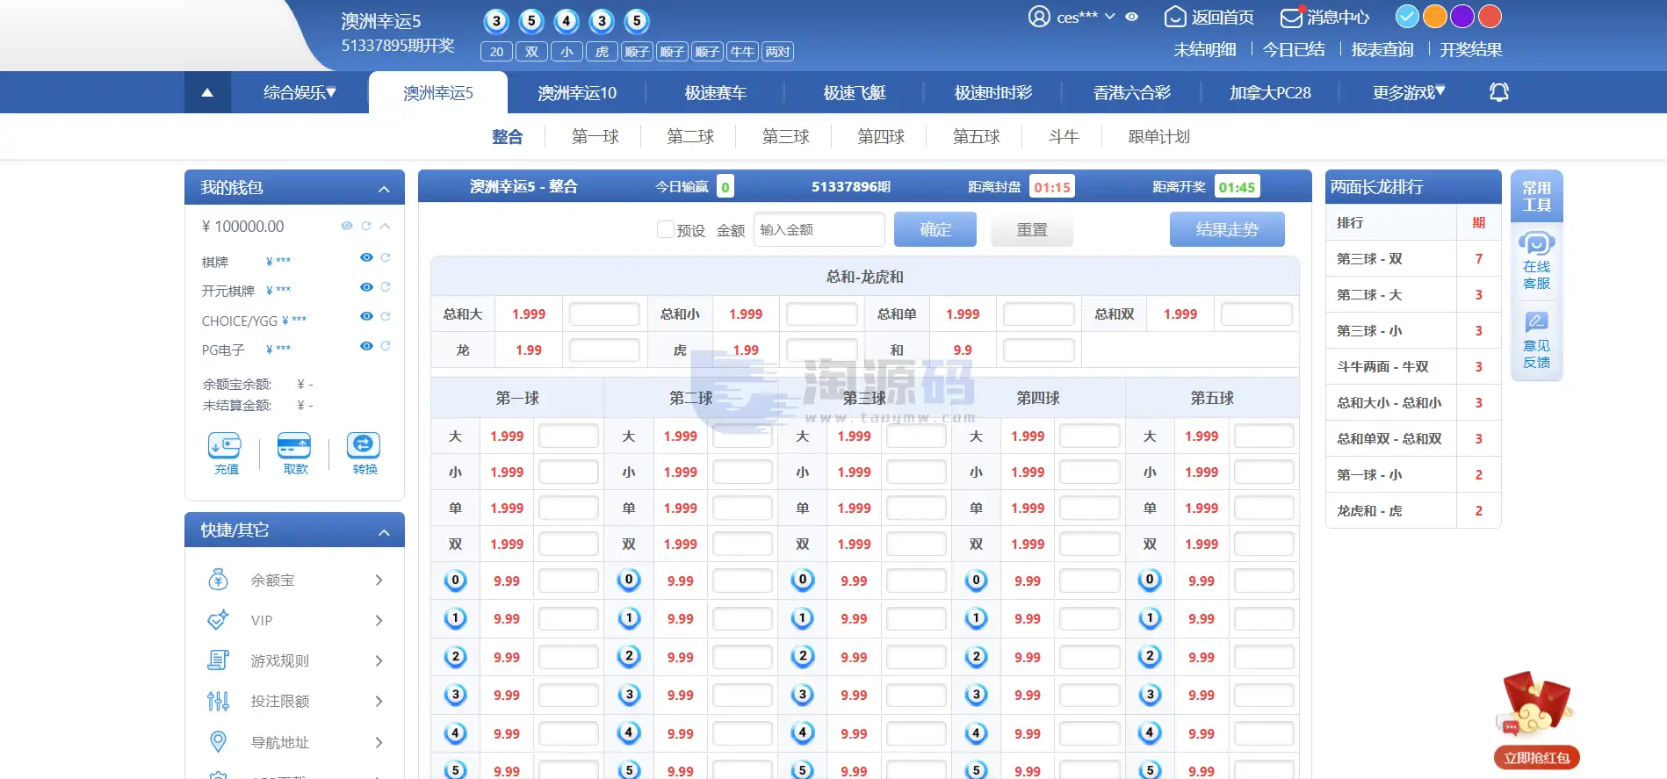
Task: Click the 重置 reset button
Action: [x=1032, y=230]
